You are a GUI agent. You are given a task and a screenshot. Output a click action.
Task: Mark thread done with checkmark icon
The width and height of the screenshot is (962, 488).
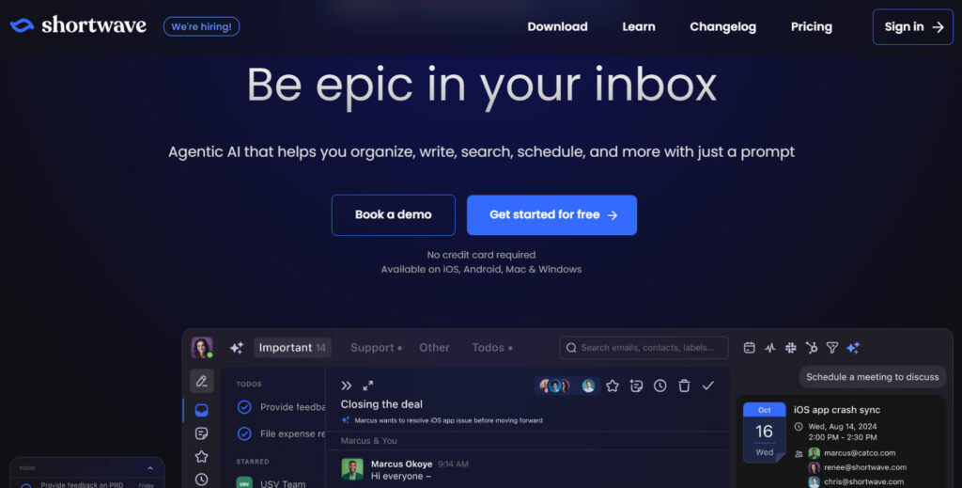point(708,386)
